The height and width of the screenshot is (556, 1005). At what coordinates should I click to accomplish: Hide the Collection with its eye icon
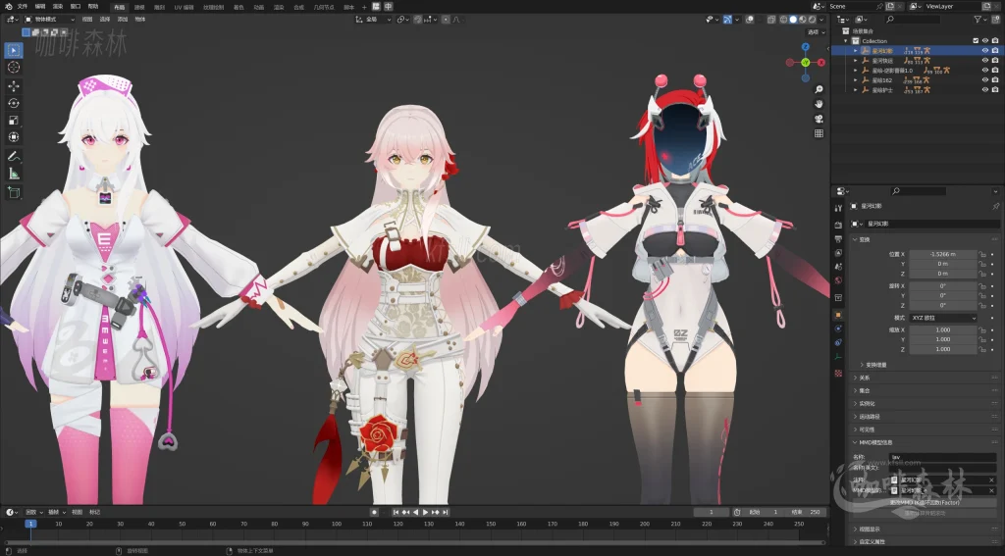pyautogui.click(x=985, y=41)
